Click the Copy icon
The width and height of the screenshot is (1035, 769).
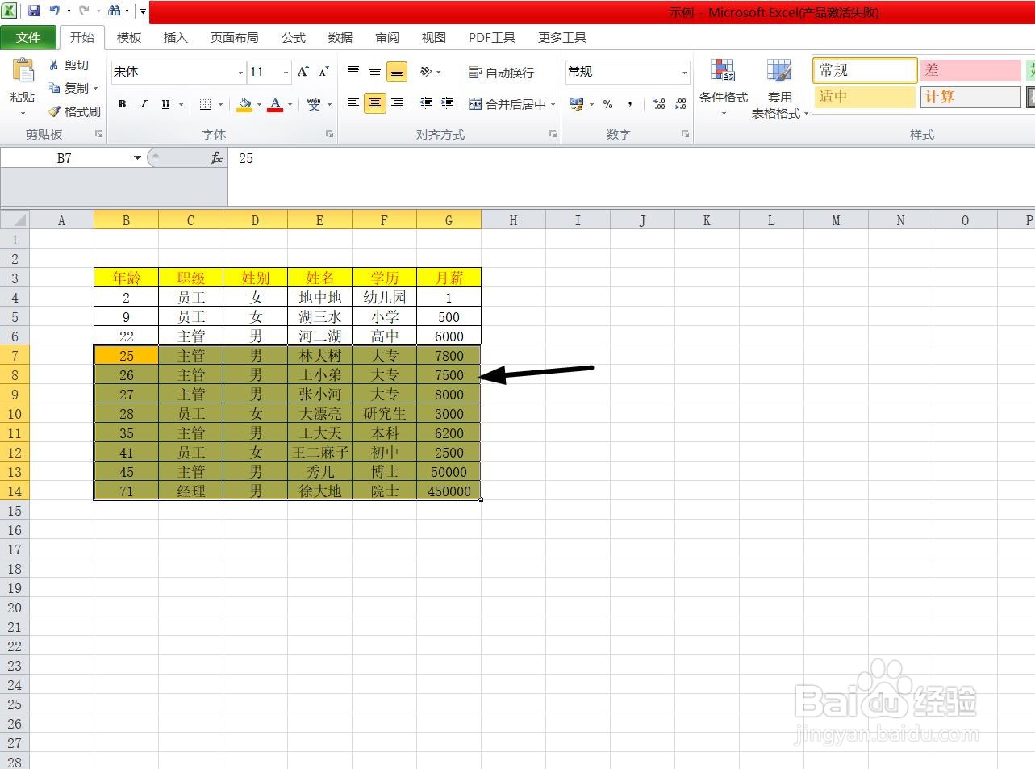pos(54,88)
